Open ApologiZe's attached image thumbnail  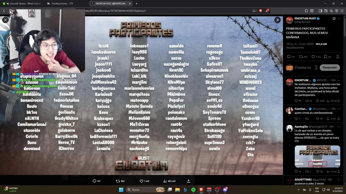point(317,157)
